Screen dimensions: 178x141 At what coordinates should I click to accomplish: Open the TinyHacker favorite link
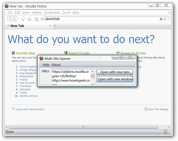coord(26,86)
